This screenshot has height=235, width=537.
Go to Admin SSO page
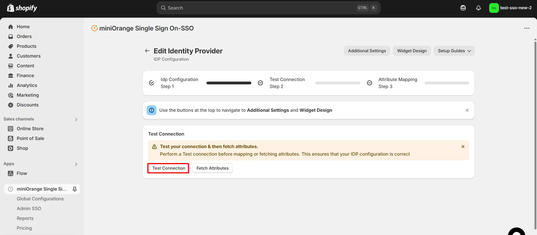[29, 209]
